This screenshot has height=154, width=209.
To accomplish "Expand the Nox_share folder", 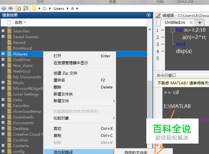I will (3, 65).
